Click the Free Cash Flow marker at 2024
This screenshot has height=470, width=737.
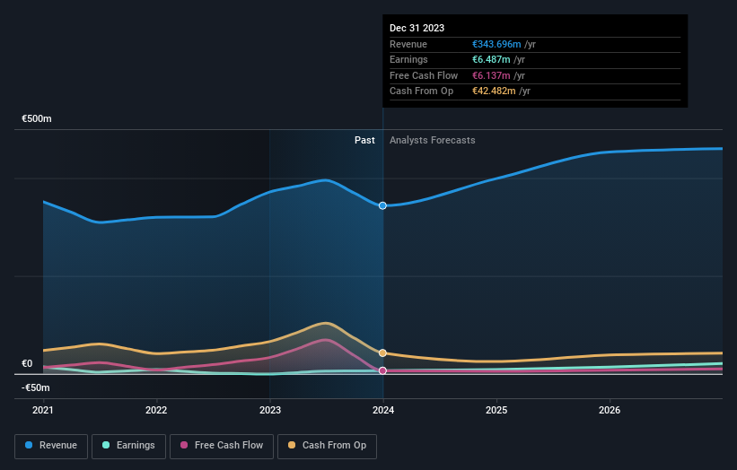point(382,370)
